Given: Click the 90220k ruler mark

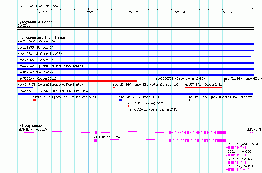Looking at the screenshot, I should point(180,12).
